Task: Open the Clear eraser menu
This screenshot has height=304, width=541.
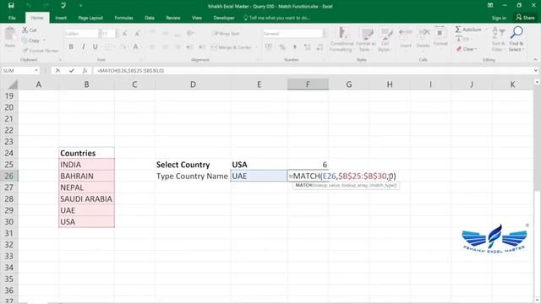Action: coord(466,49)
